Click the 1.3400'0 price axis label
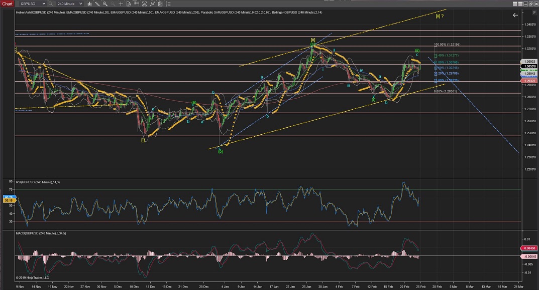The width and height of the screenshot is (539, 290). 530,25
